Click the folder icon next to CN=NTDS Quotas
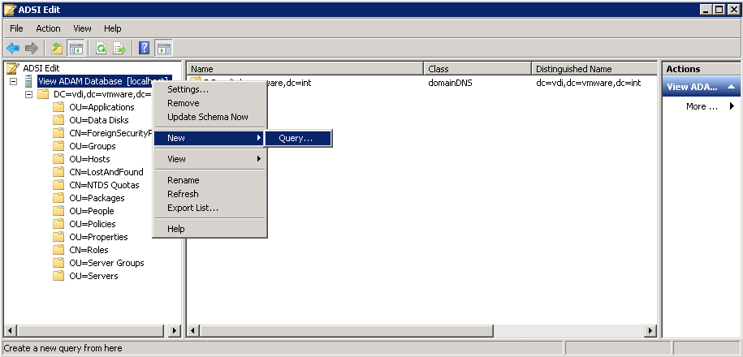The image size is (743, 357). 58,185
